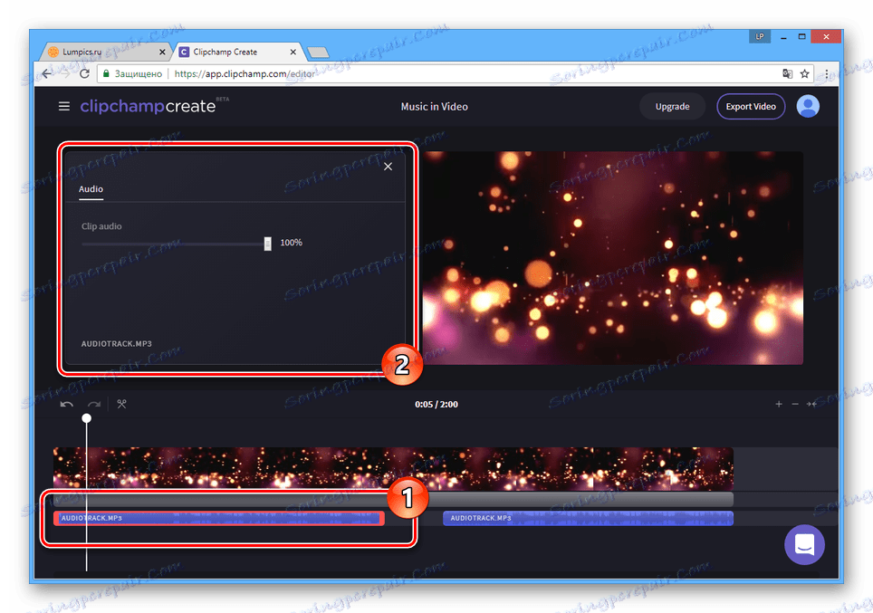Zoom in the timeline with plus icon
873x613 pixels.
(779, 404)
